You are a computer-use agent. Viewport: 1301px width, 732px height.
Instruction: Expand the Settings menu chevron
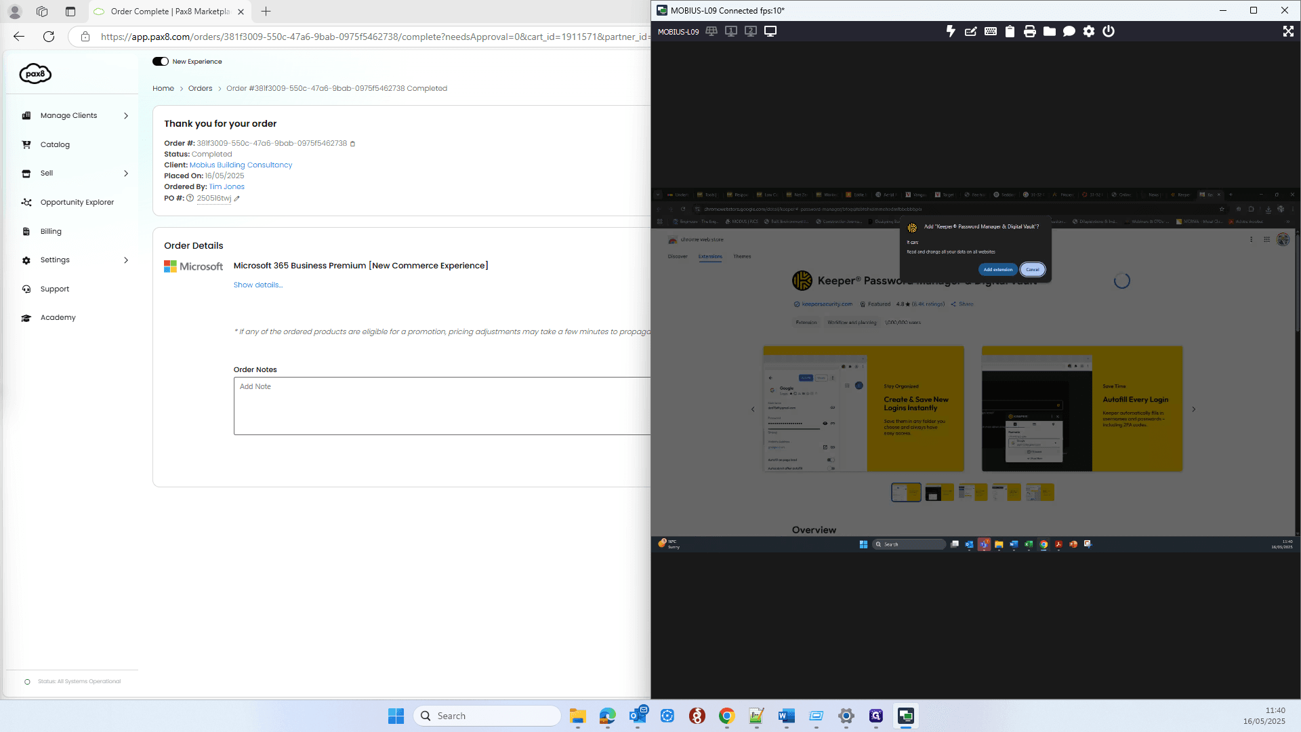click(x=126, y=260)
